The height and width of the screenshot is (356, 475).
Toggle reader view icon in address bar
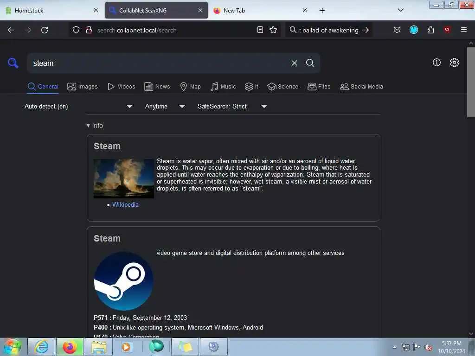(260, 30)
